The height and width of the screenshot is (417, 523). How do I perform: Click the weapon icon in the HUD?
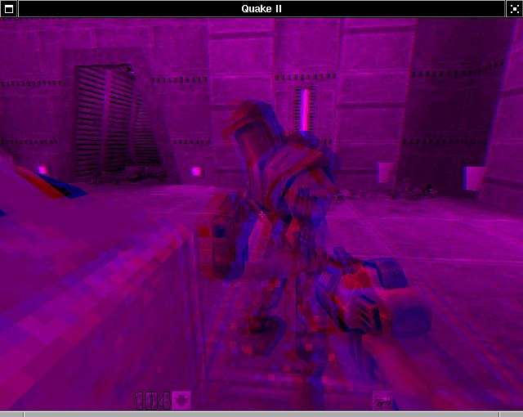pyautogui.click(x=382, y=401)
